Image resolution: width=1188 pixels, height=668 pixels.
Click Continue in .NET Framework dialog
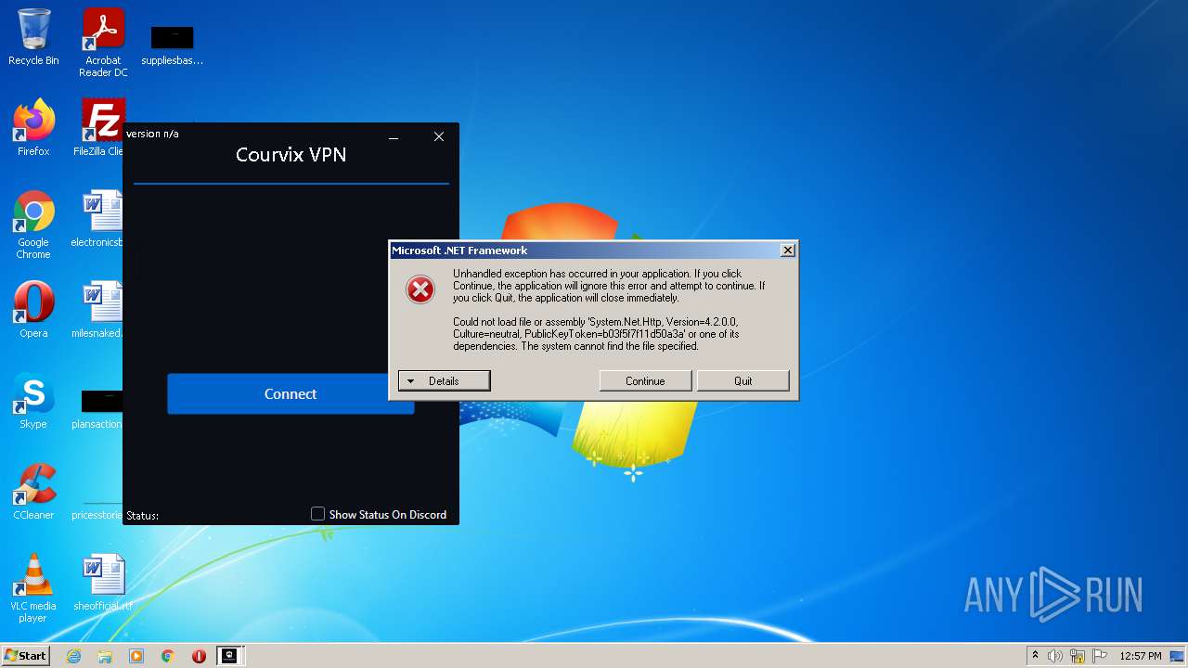click(x=645, y=381)
